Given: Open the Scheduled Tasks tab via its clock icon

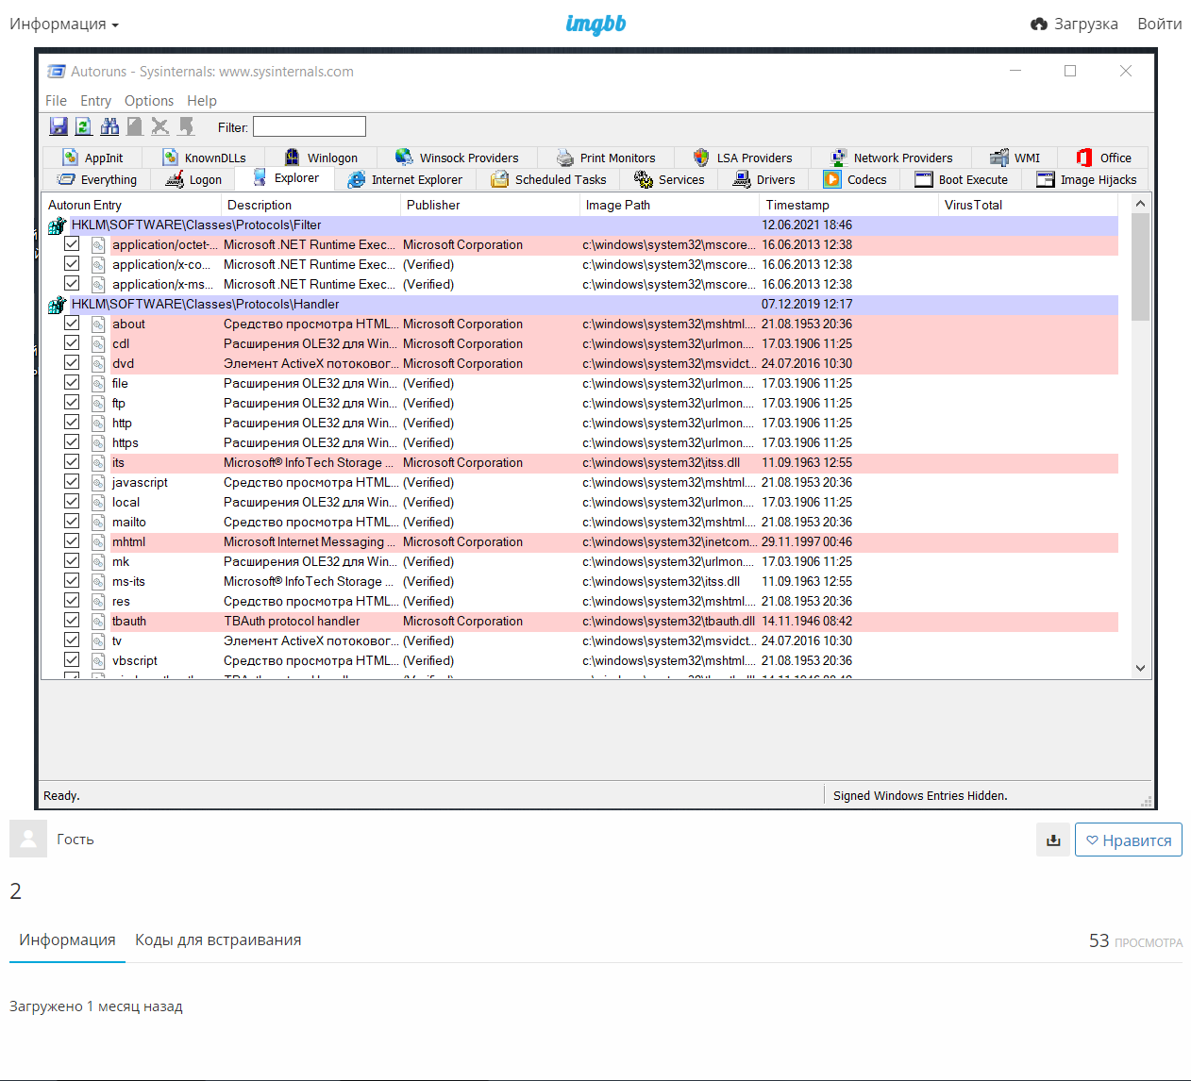Looking at the screenshot, I should [x=497, y=179].
